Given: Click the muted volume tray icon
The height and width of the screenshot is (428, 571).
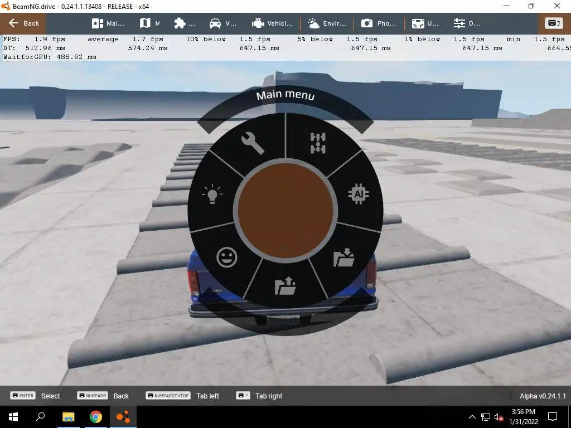Looking at the screenshot, I should 499,417.
